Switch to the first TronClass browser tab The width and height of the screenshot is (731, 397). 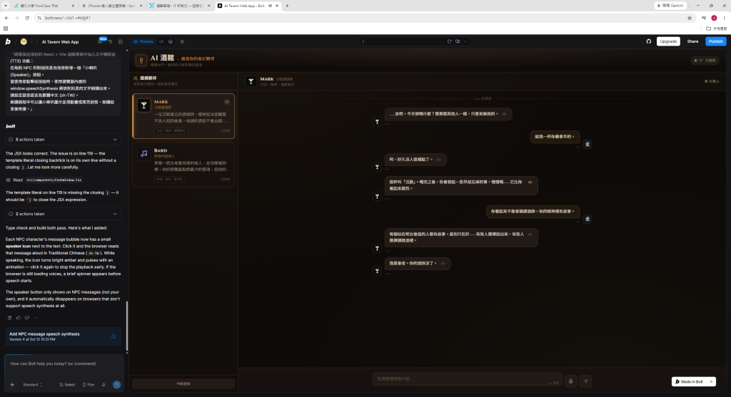tap(42, 6)
